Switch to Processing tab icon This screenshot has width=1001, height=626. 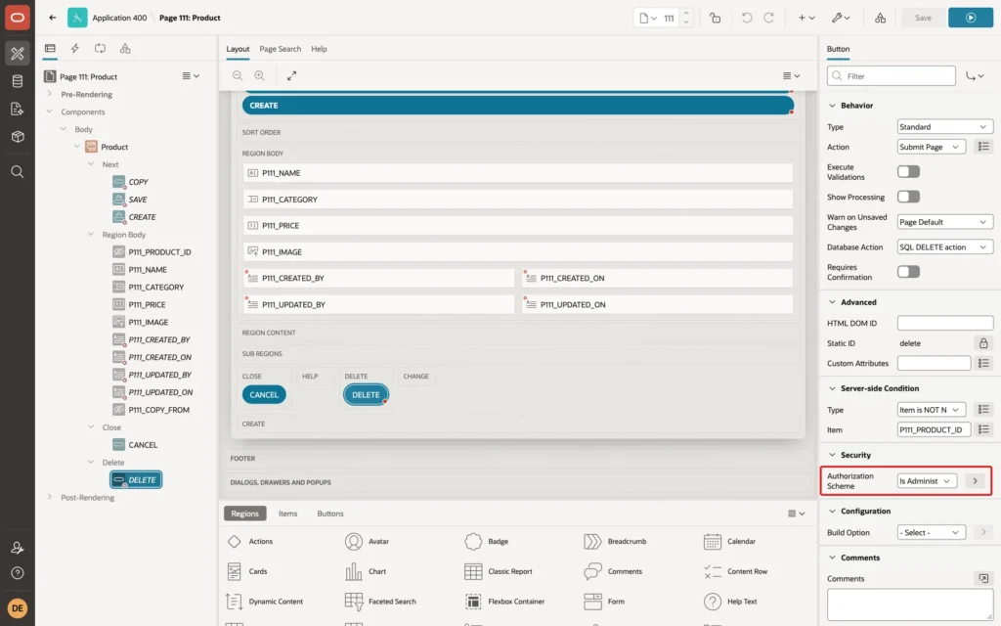tap(101, 49)
